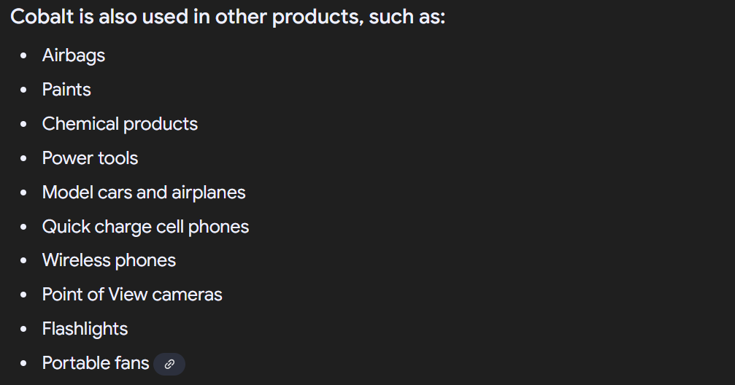Viewport: 735px width, 385px height.
Task: Click the 'Portable fans' text
Action: coord(96,363)
